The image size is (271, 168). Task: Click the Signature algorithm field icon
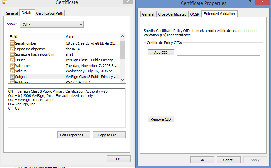tap(12, 49)
